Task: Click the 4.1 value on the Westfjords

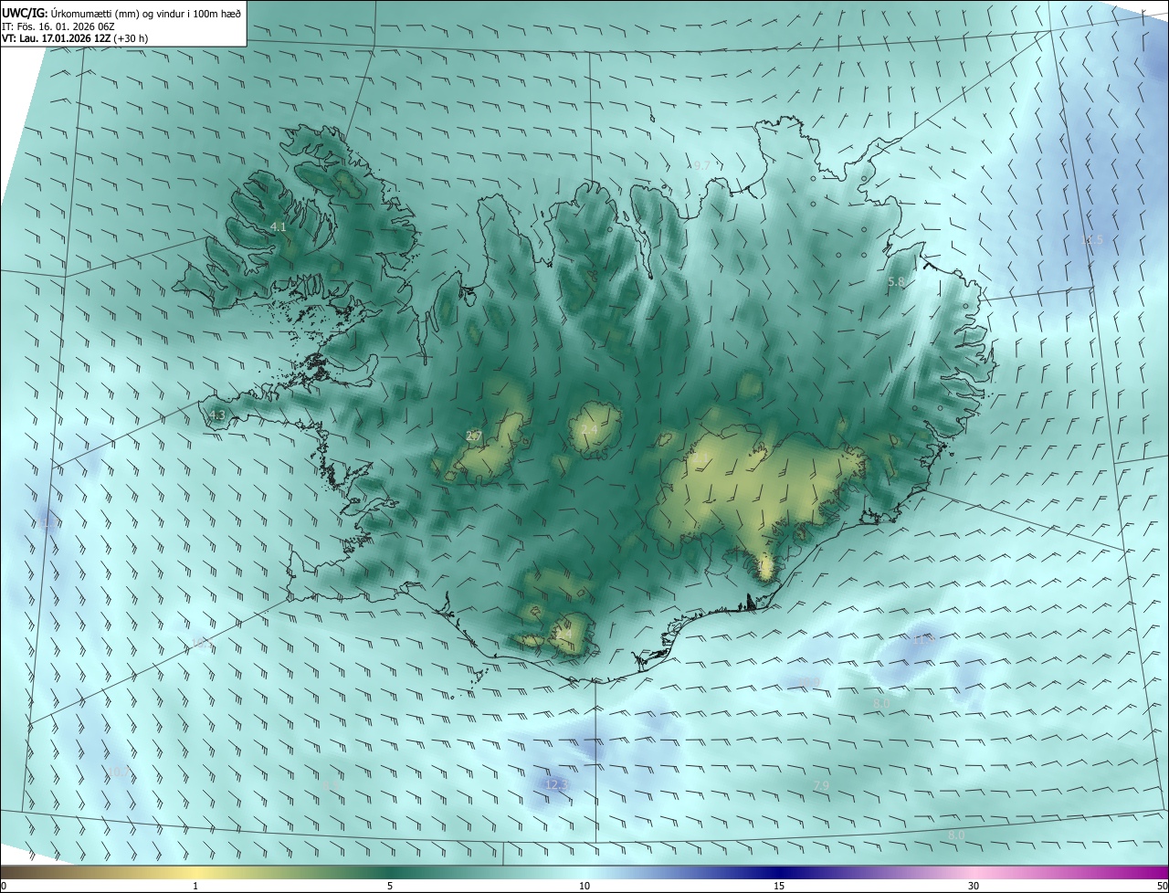Action: pyautogui.click(x=279, y=226)
